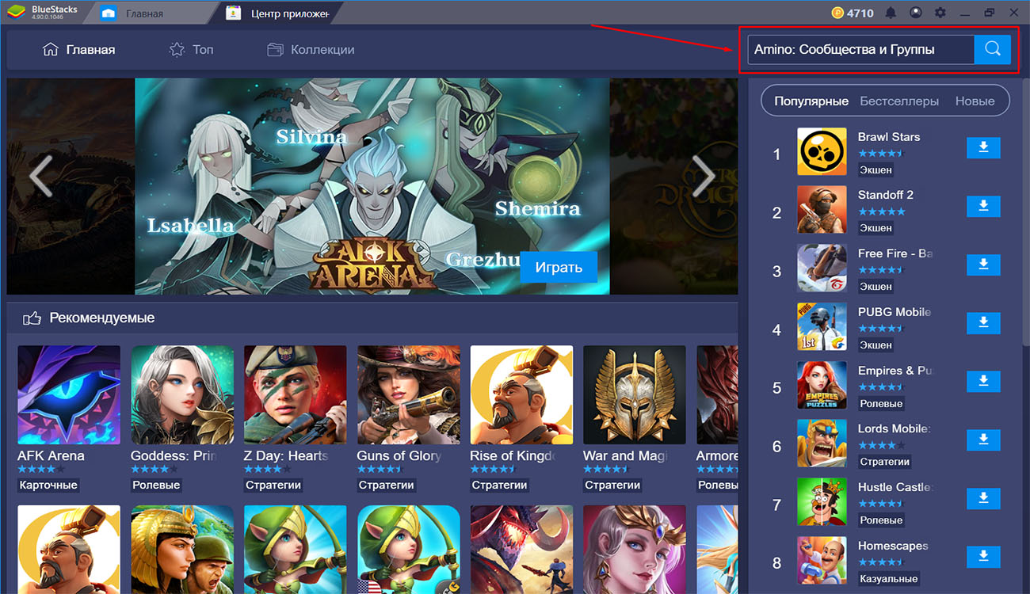
Task: Open the Empires & Puzzles app icon
Action: [822, 385]
